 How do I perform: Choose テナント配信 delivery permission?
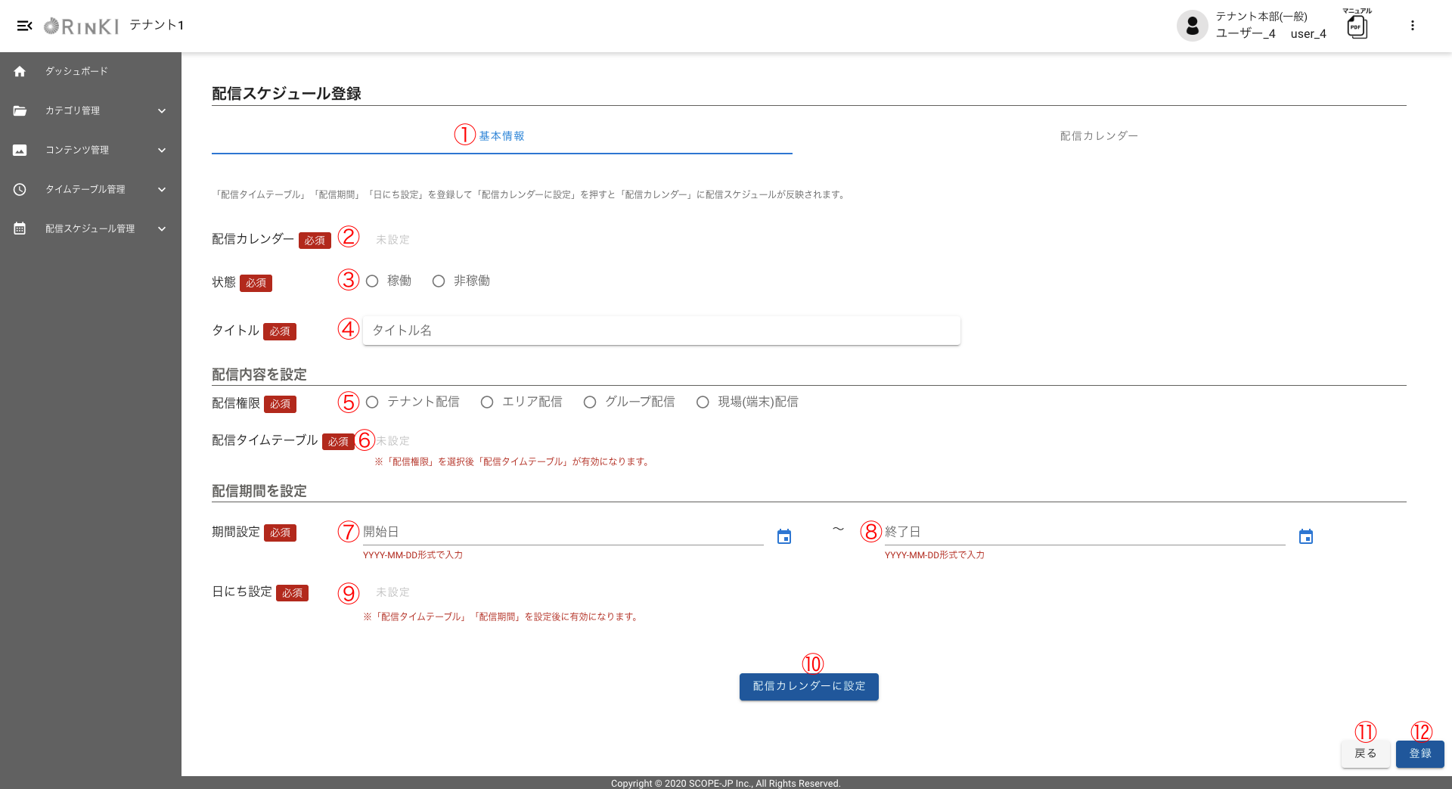[x=372, y=402]
